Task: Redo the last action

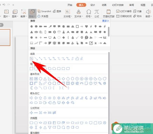Action: (x=9, y=5)
